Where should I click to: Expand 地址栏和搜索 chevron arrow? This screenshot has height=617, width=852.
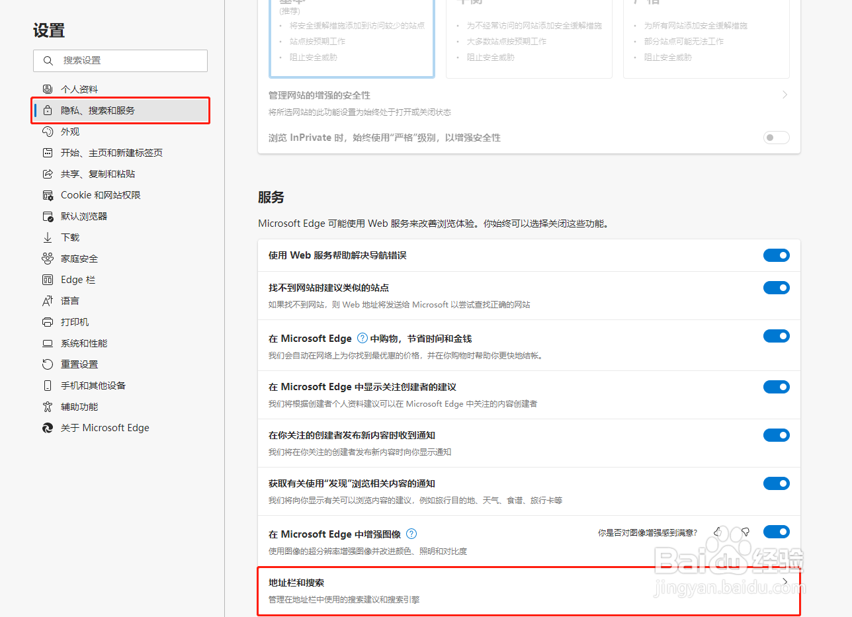785,582
